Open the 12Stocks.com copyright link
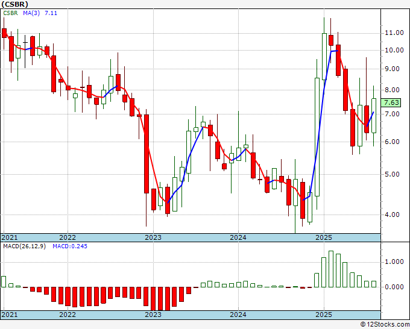 tap(385, 325)
